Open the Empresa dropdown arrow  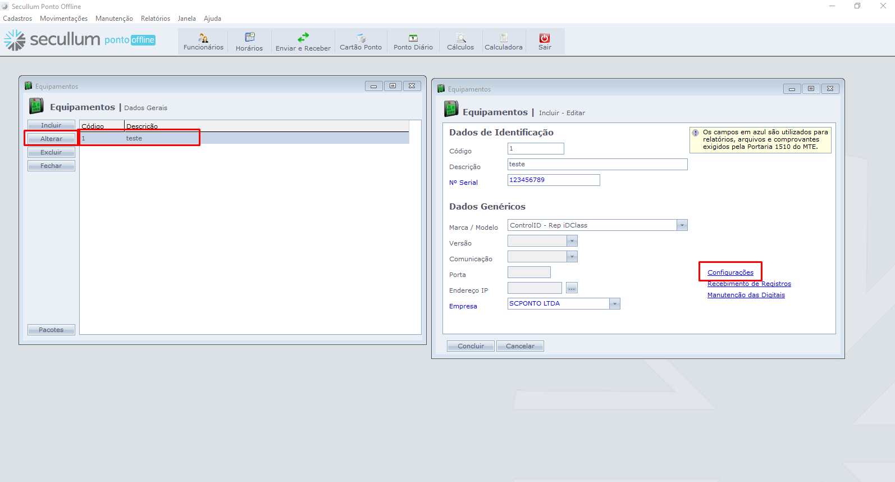(615, 304)
